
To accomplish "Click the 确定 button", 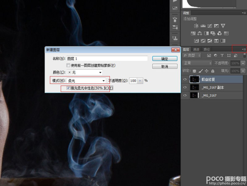I will click(165, 59).
